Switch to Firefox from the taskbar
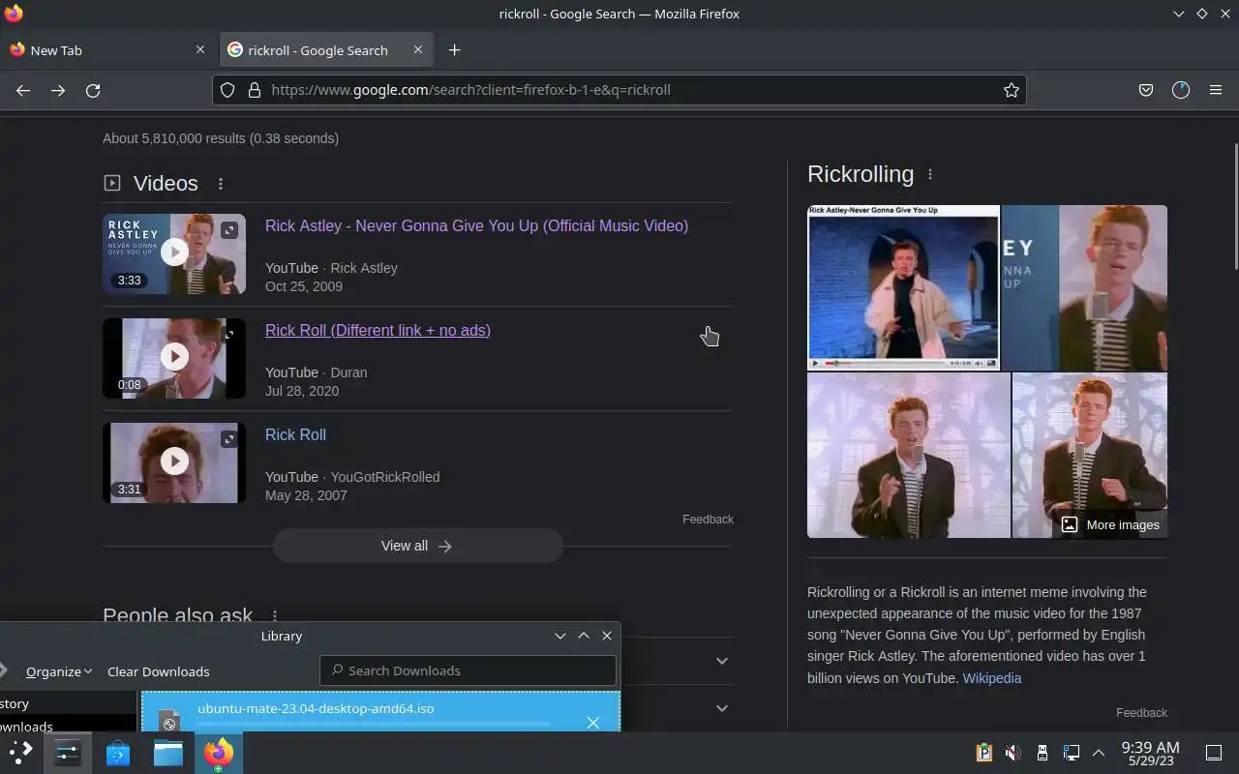The height and width of the screenshot is (774, 1239). point(219,752)
